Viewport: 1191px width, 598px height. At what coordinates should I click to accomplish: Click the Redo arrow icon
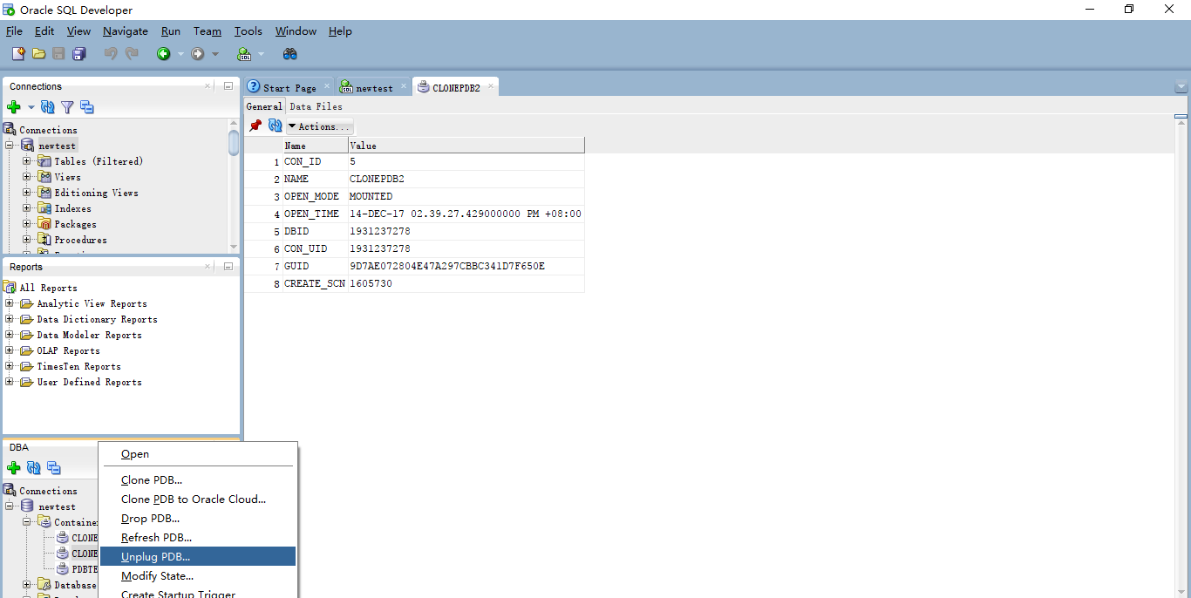(132, 54)
